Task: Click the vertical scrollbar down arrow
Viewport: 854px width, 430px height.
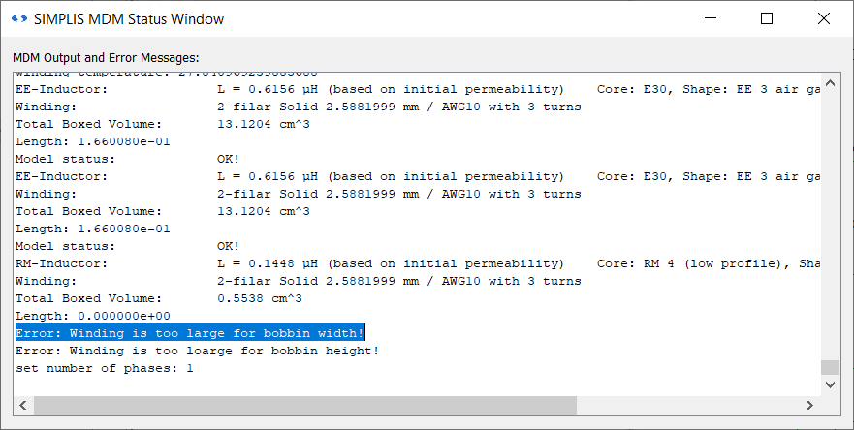Action: point(829,384)
